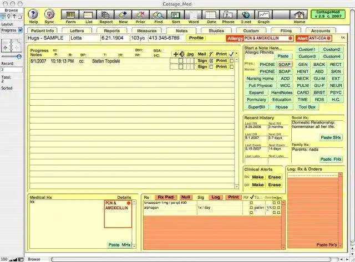The width and height of the screenshot is (355, 262).
Task: Click the SuperBill button
Action: tap(256, 107)
